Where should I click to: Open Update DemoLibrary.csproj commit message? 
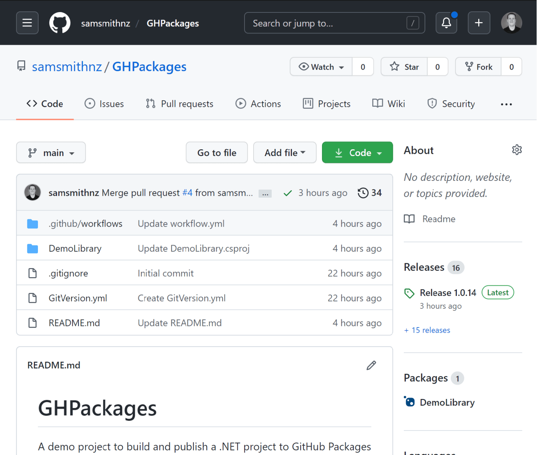[x=193, y=249]
